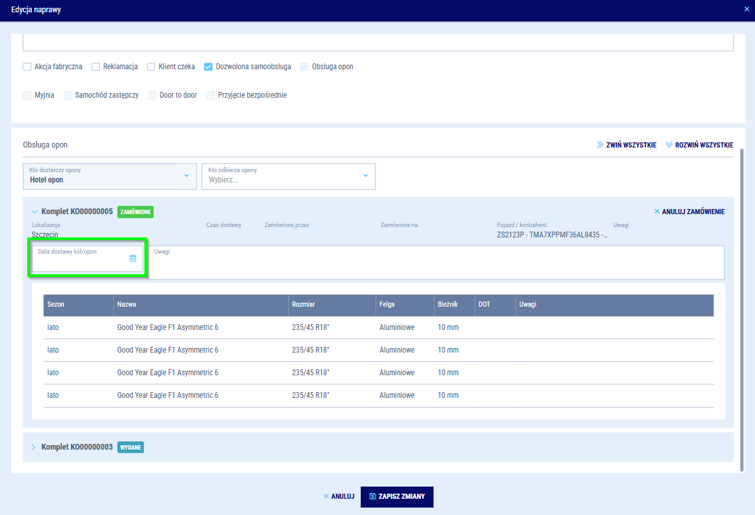The image size is (755, 515).
Task: Check the Klient czeka option
Action: [x=152, y=67]
